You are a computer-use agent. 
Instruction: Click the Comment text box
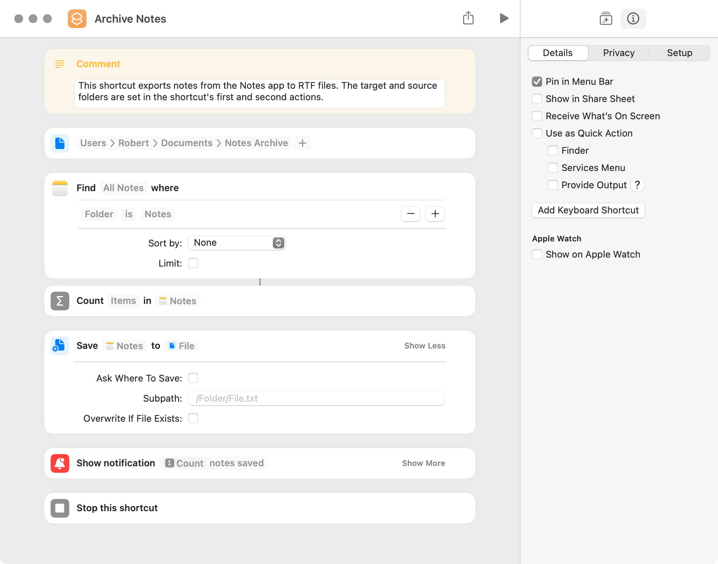pos(260,93)
